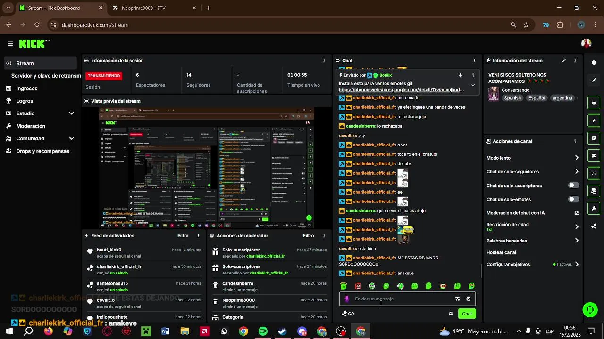Click the stream preview video thumbnail

coord(207,168)
